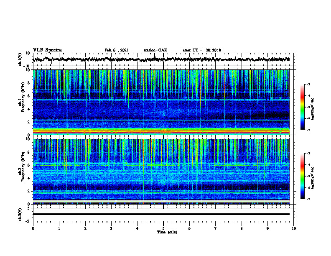Click the time axis tick label '2'
This screenshot has width=331, height=256.
coord(85,228)
